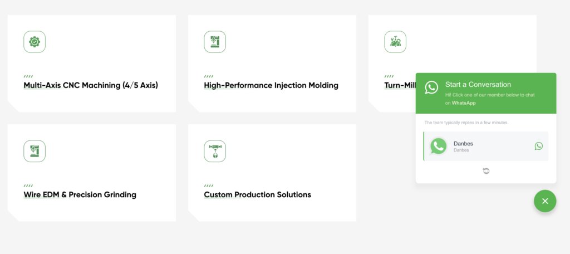This screenshot has width=570, height=254.
Task: Open the partially hidden Turn-Mill service title
Action: [x=399, y=86]
